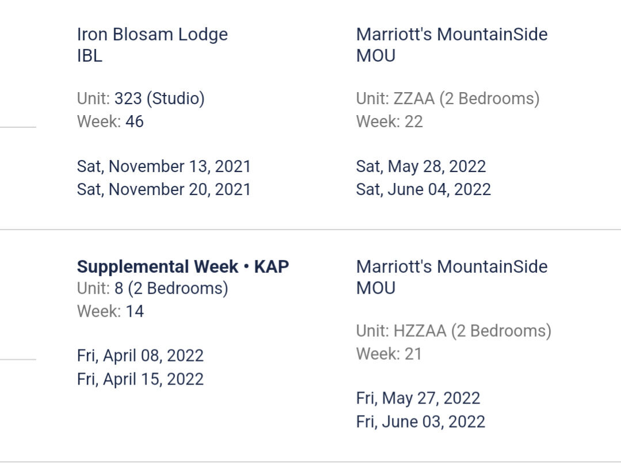
Task: Click Sat, May 28, 2022 date
Action: click(421, 167)
